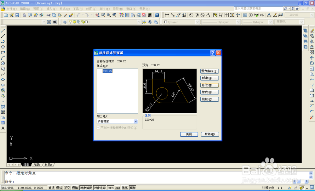Image resolution: width=315 pixels, height=191 pixels.
Task: Select the Explode tool
Action: tap(312, 117)
